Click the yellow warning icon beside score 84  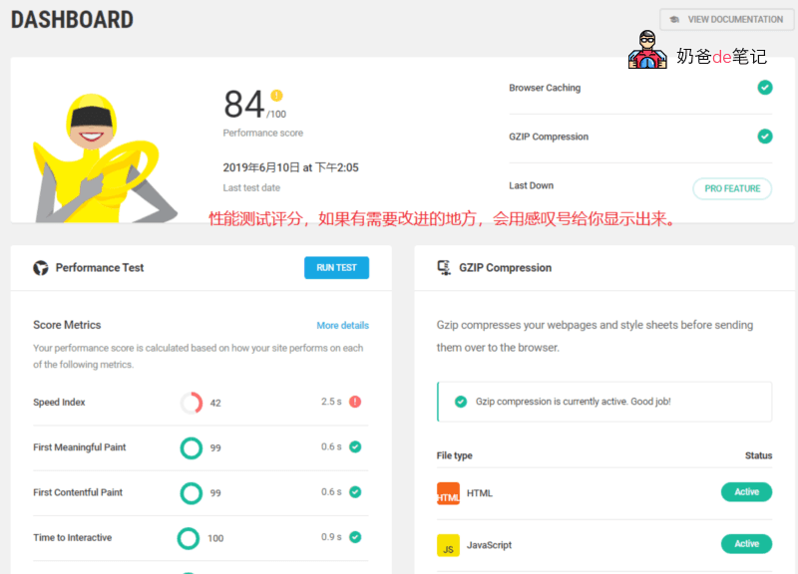276,96
